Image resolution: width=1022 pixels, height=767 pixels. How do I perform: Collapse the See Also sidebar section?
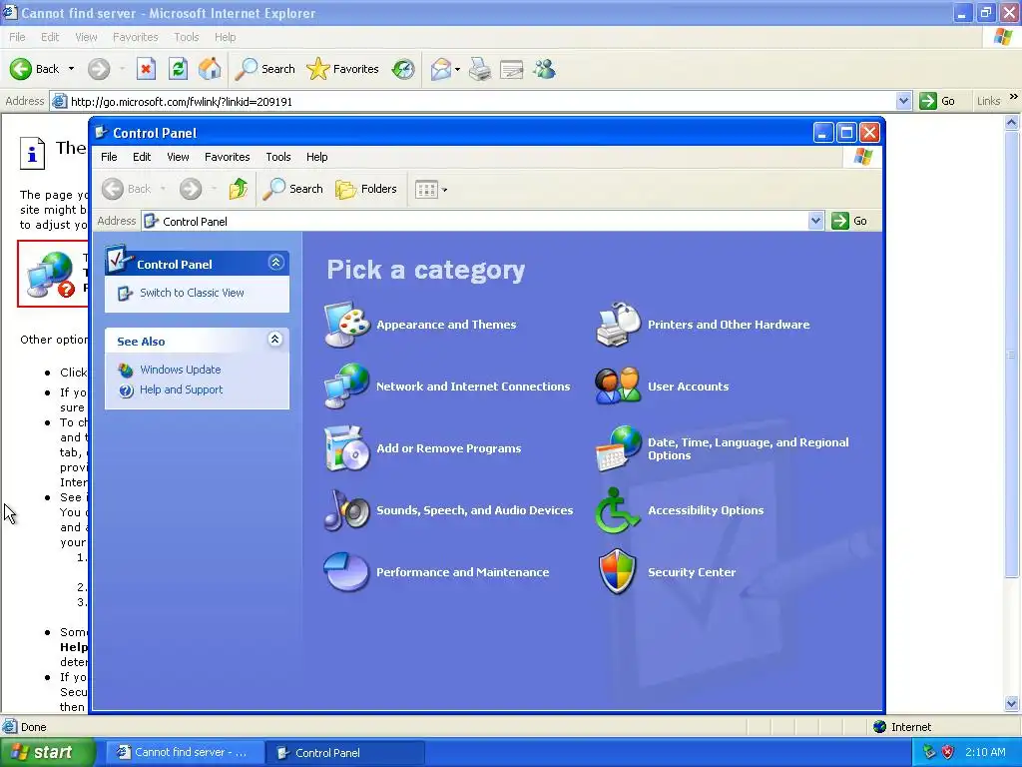[275, 340]
